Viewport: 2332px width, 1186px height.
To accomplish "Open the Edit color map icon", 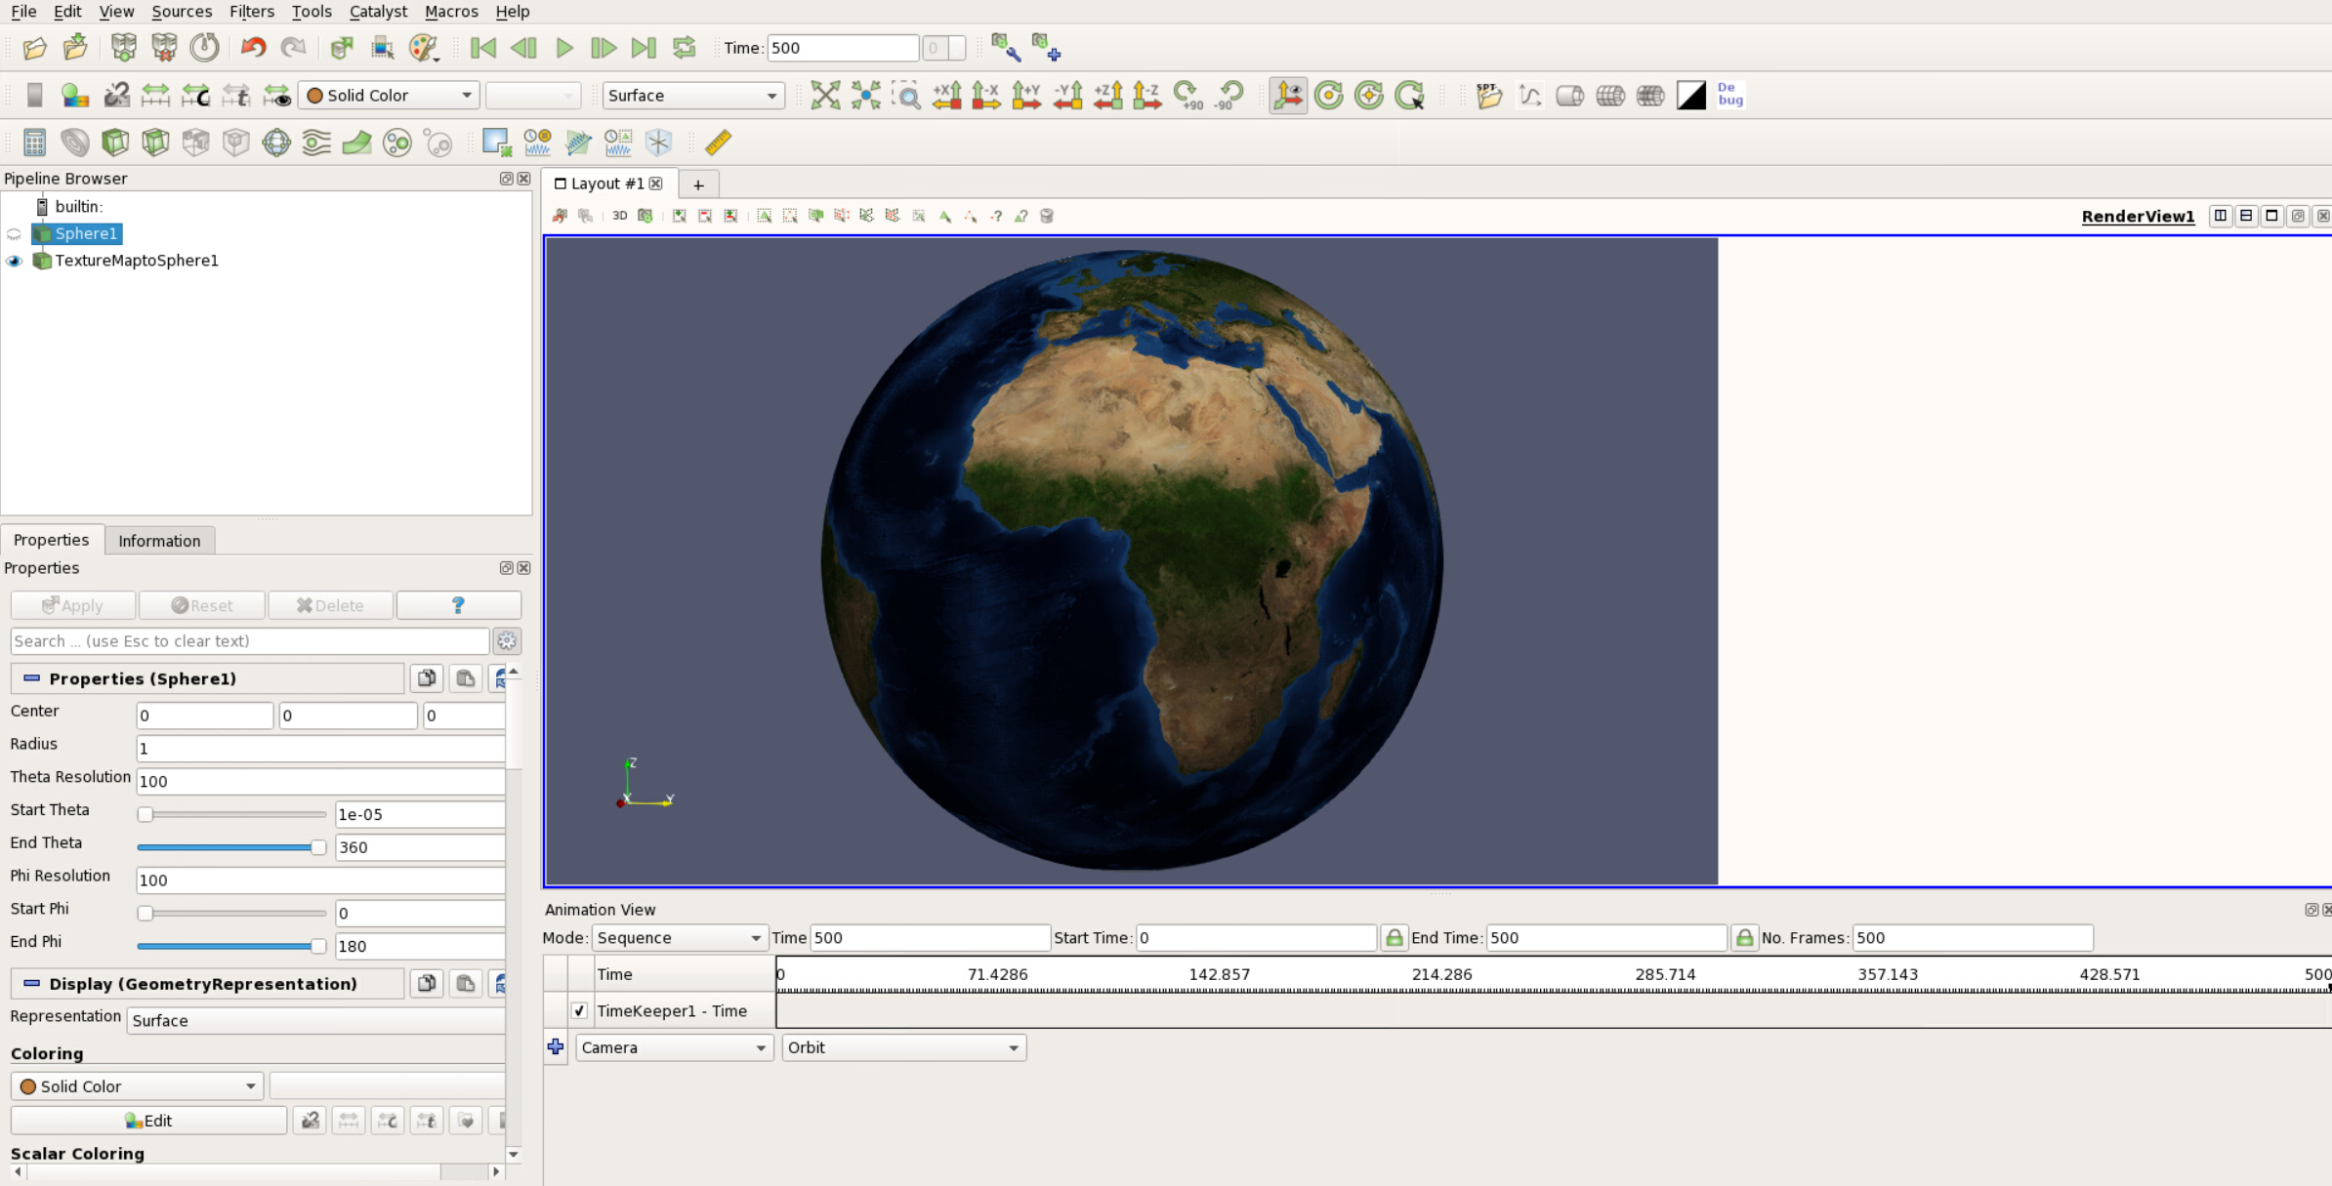I will click(75, 96).
